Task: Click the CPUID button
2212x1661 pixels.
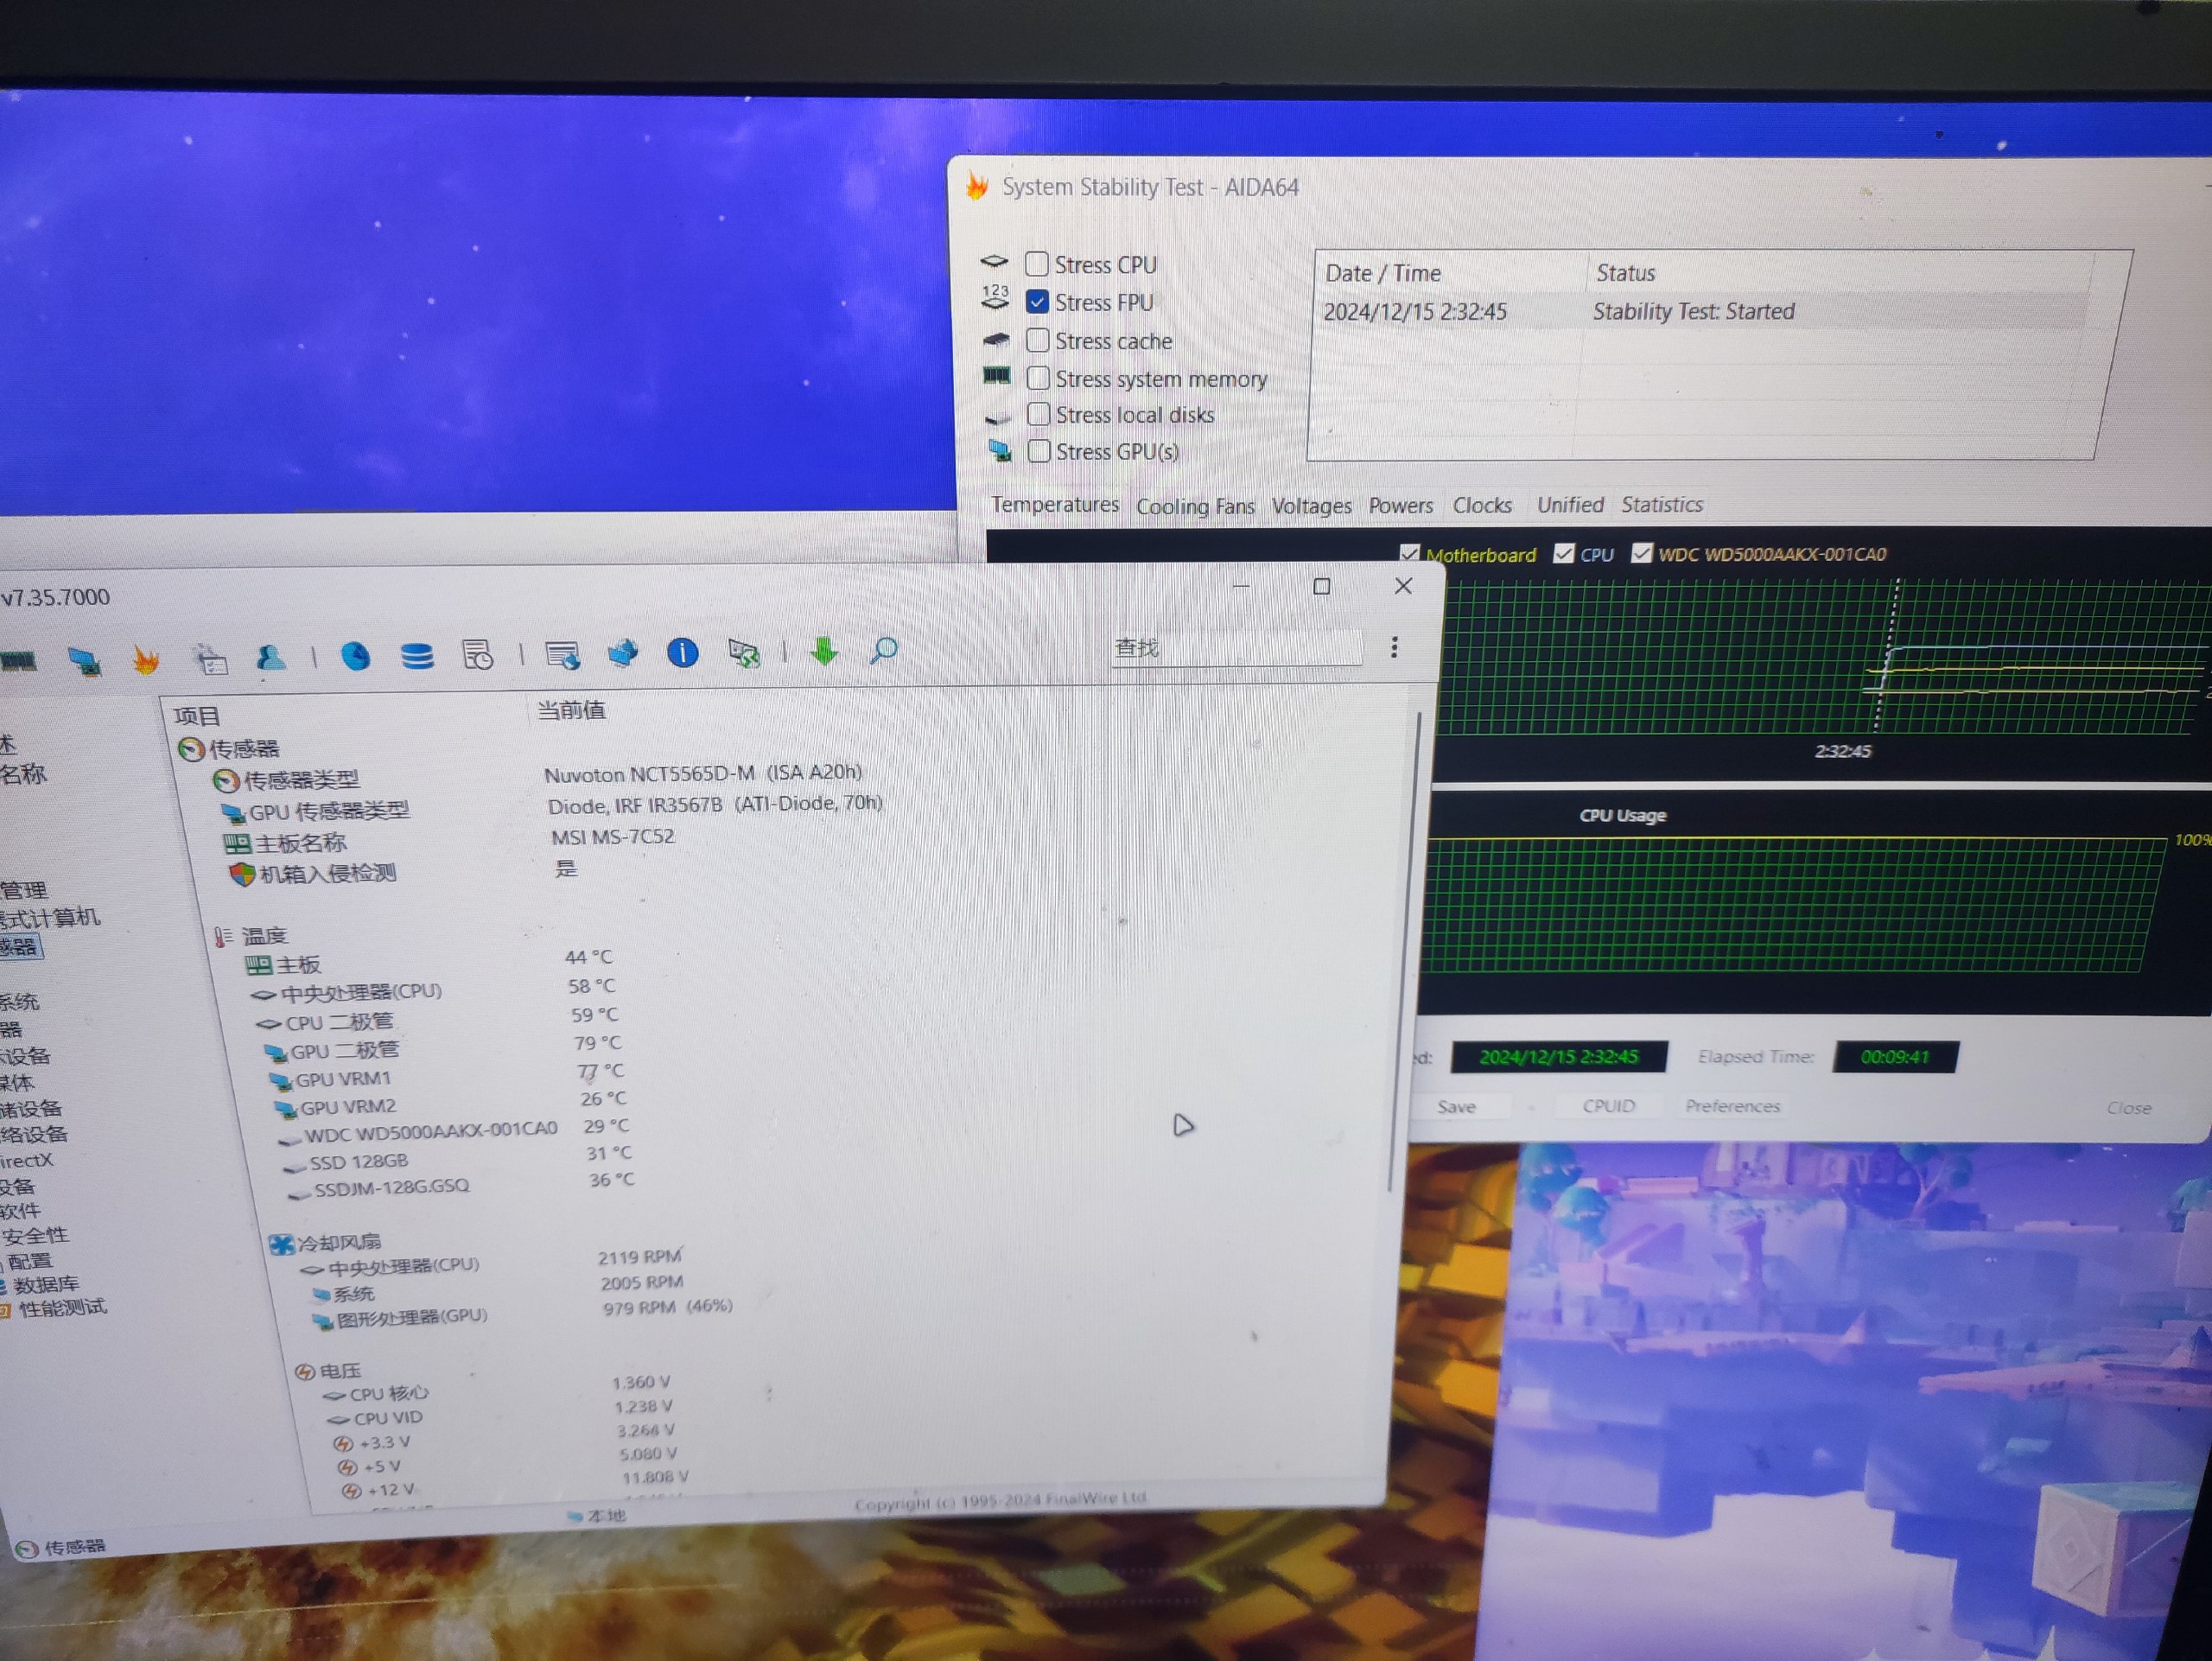Action: 1608,1105
